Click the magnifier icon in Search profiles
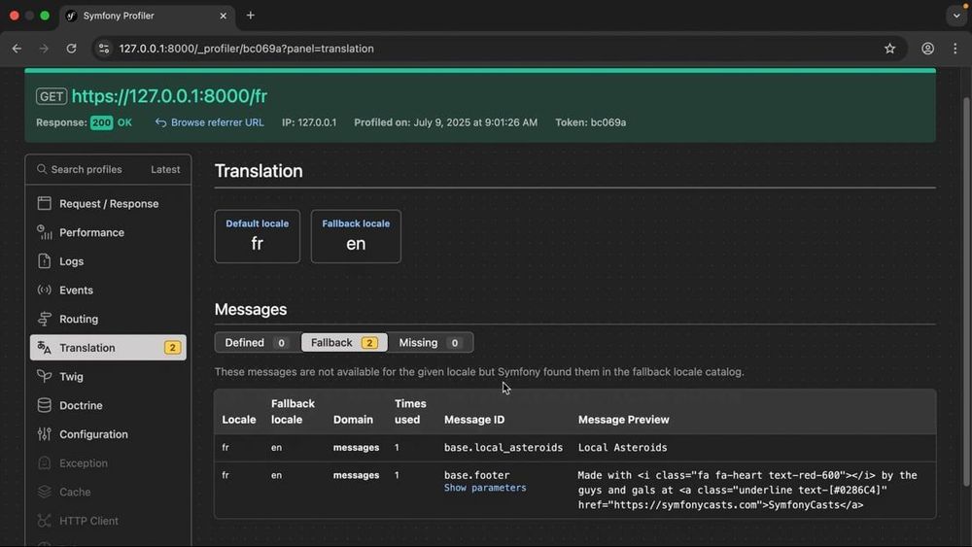 click(x=42, y=169)
